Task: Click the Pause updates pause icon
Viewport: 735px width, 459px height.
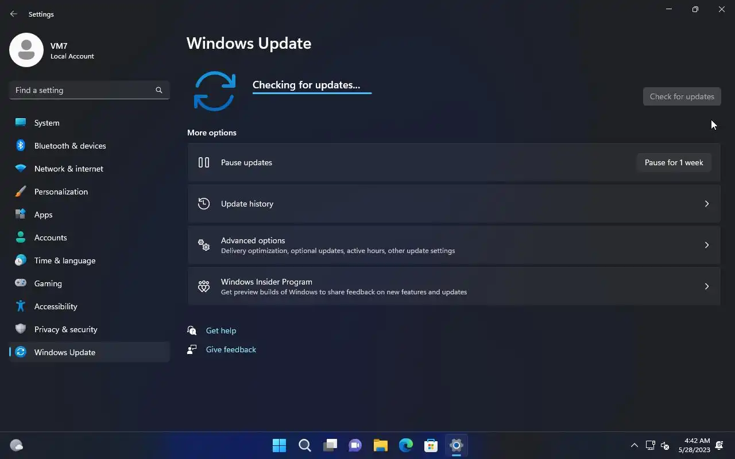Action: pyautogui.click(x=204, y=162)
